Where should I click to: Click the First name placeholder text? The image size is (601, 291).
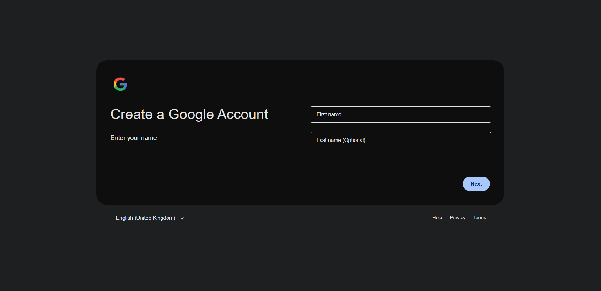329,115
